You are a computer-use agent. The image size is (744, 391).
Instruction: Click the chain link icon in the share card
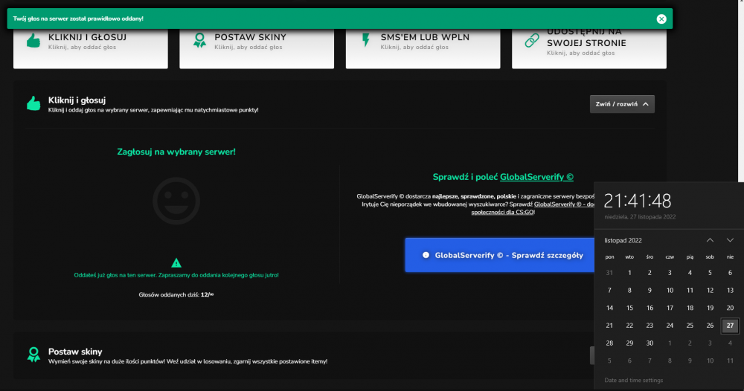tap(532, 41)
